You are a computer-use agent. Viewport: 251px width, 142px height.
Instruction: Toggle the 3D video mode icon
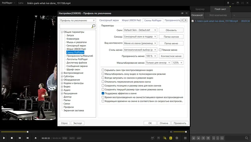pyautogui.click(x=158, y=138)
